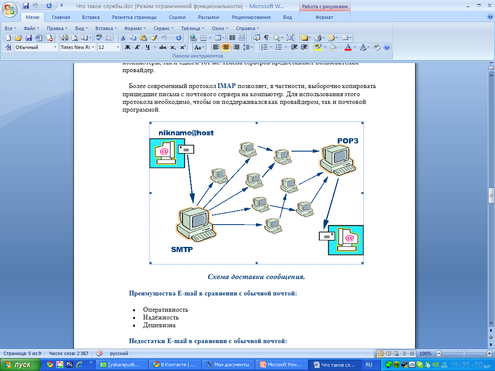Image resolution: width=495 pixels, height=371 pixels.
Task: Click the yellow text highlight color button
Action: click(318, 47)
